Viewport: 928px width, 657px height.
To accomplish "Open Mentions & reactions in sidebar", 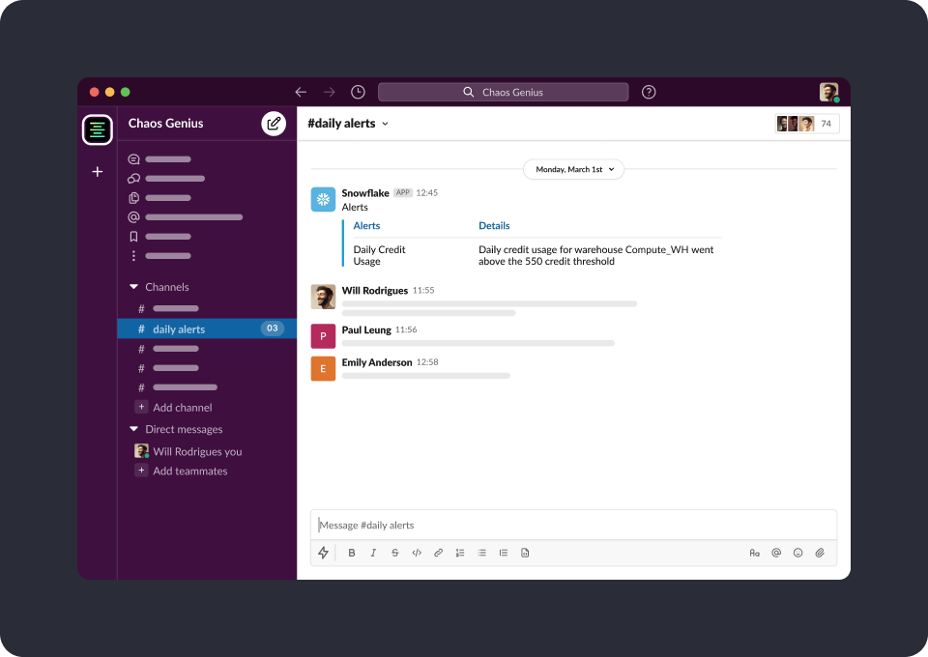I will coord(132,216).
